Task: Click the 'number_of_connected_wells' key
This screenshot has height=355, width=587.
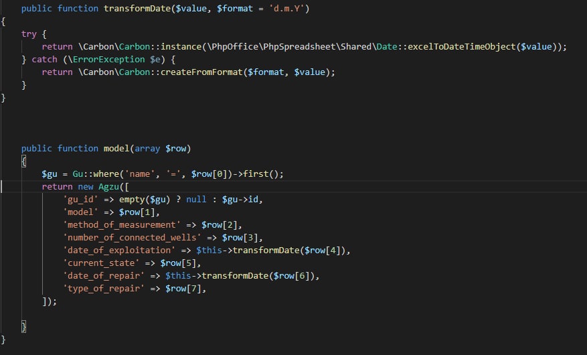Action: [x=132, y=238]
